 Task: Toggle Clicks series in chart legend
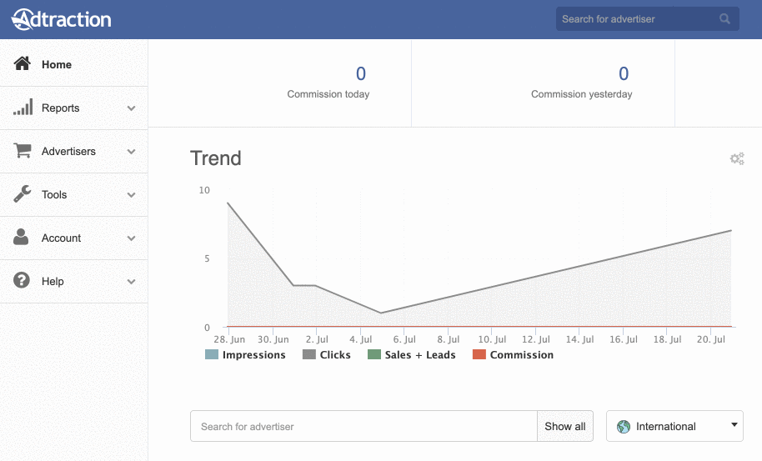click(327, 354)
